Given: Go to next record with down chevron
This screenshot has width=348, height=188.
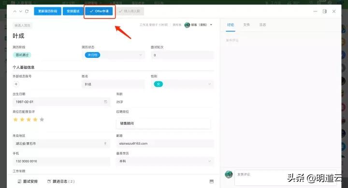Looking at the screenshot, I should click(21, 11).
